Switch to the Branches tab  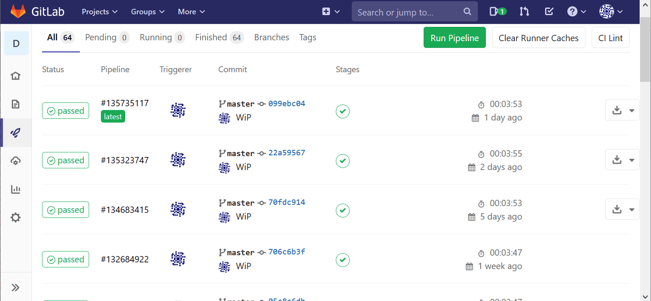(x=271, y=38)
